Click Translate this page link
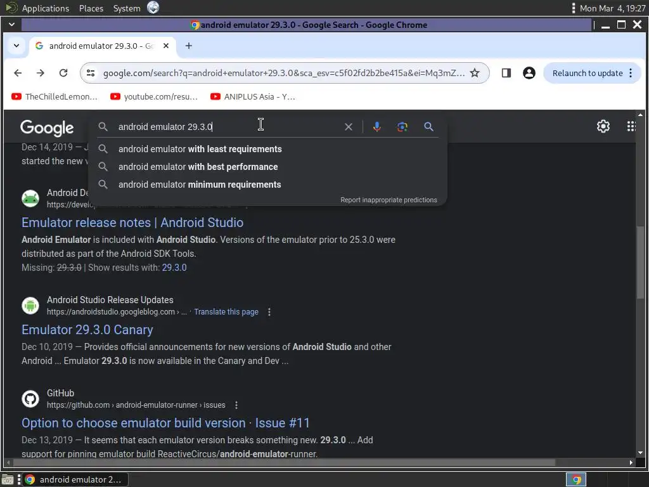This screenshot has width=649, height=487. pos(226,312)
